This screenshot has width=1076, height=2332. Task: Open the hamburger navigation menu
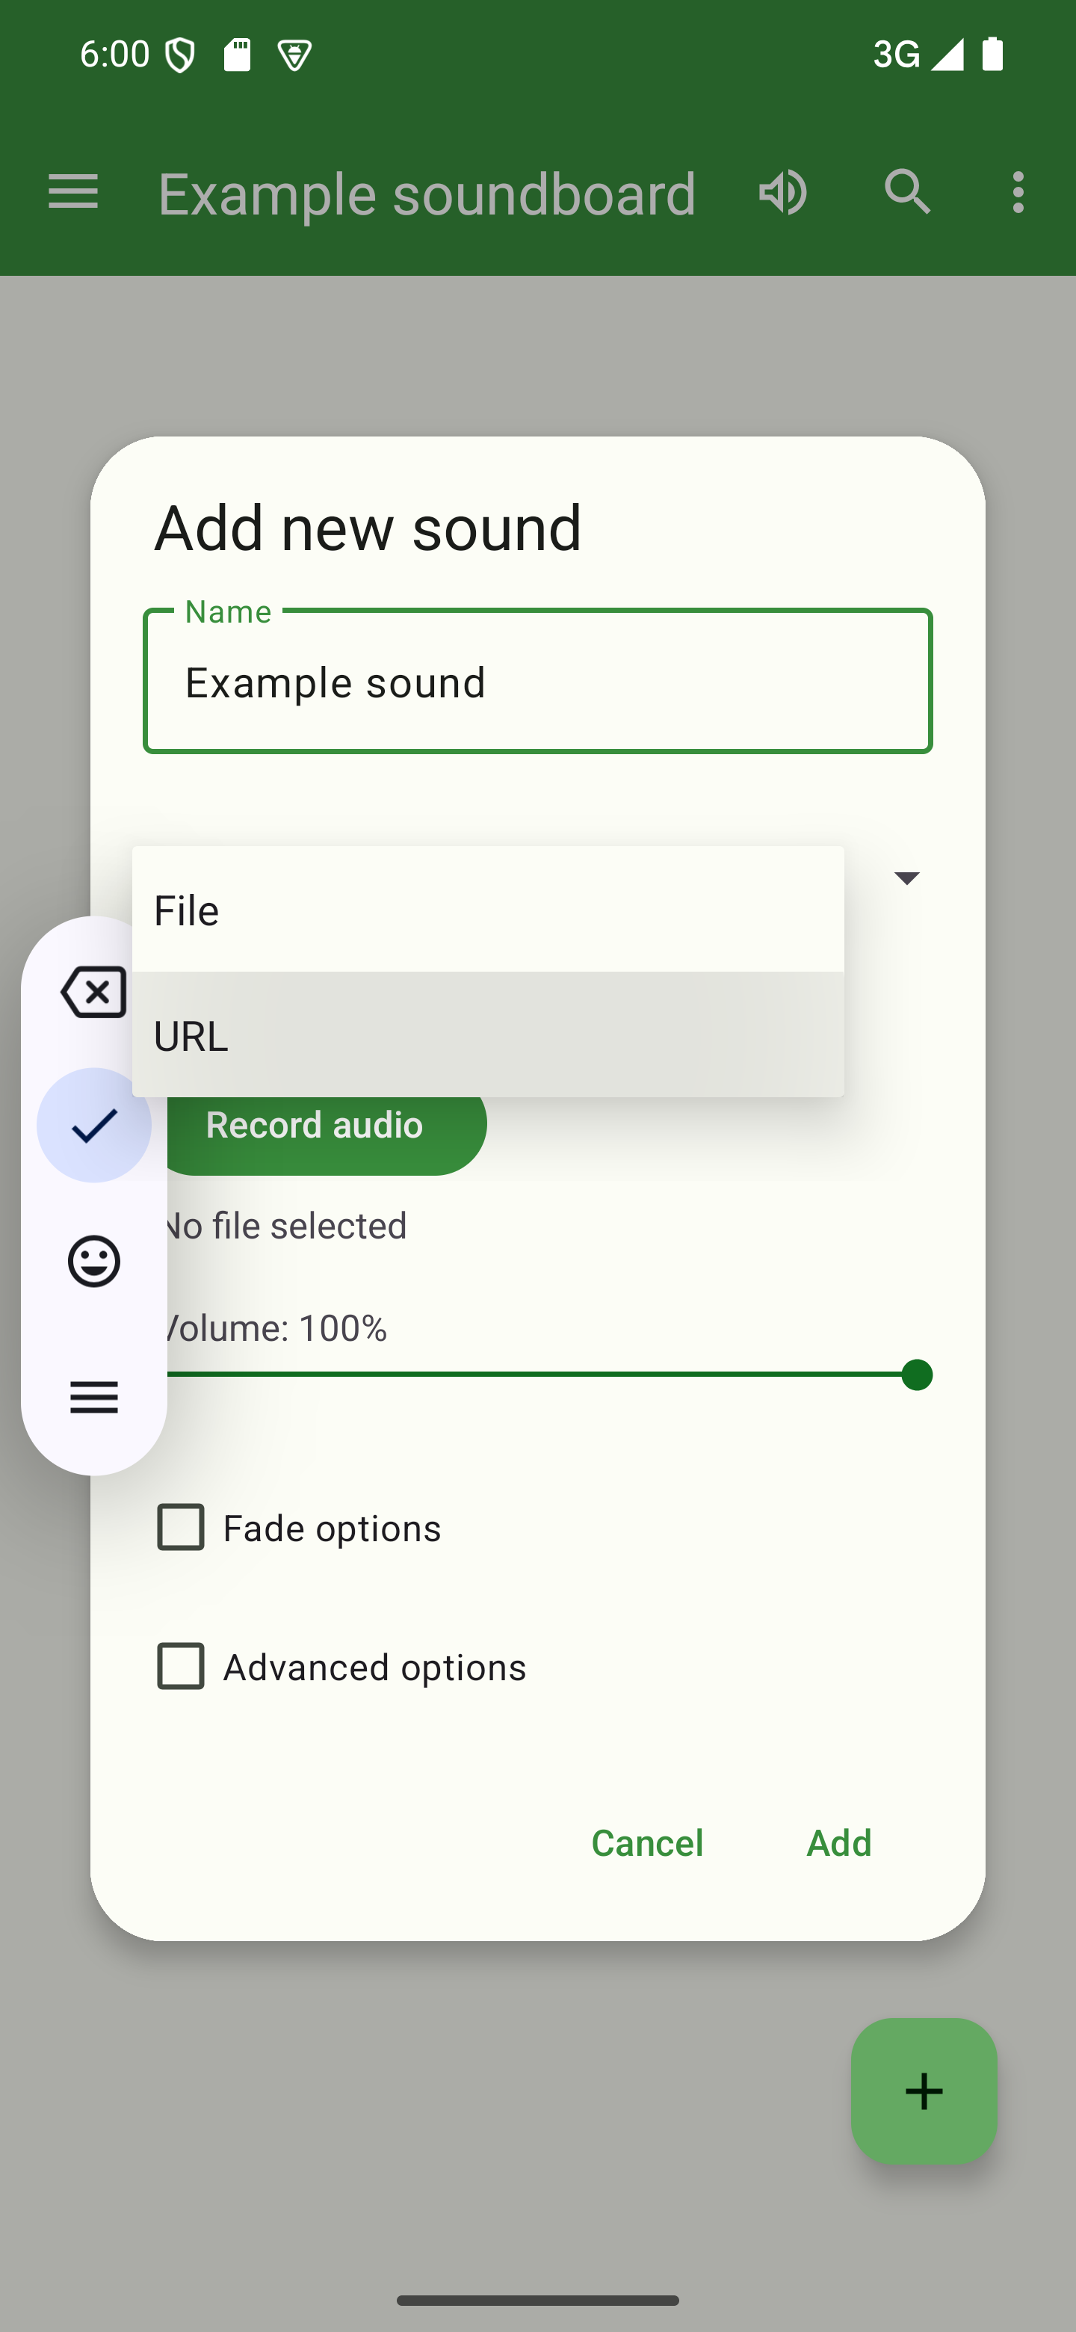click(73, 192)
